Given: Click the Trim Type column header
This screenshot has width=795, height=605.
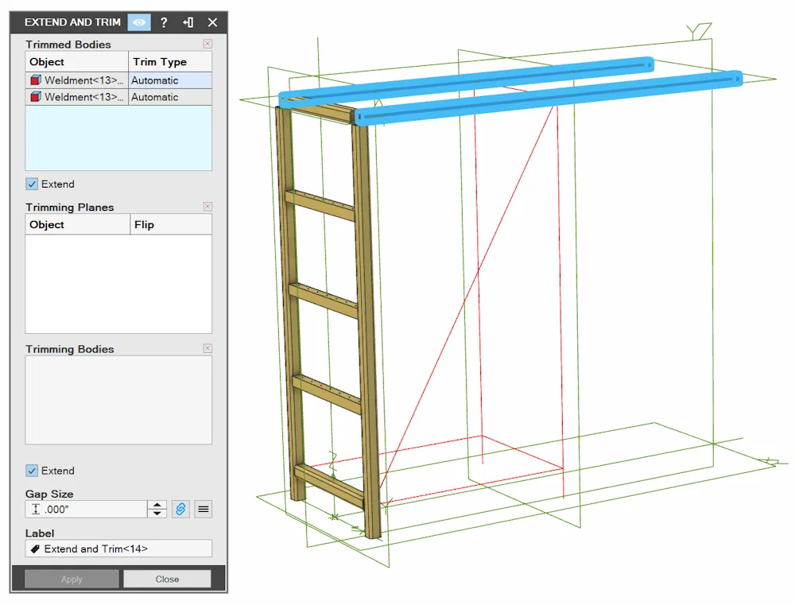Looking at the screenshot, I should [170, 62].
